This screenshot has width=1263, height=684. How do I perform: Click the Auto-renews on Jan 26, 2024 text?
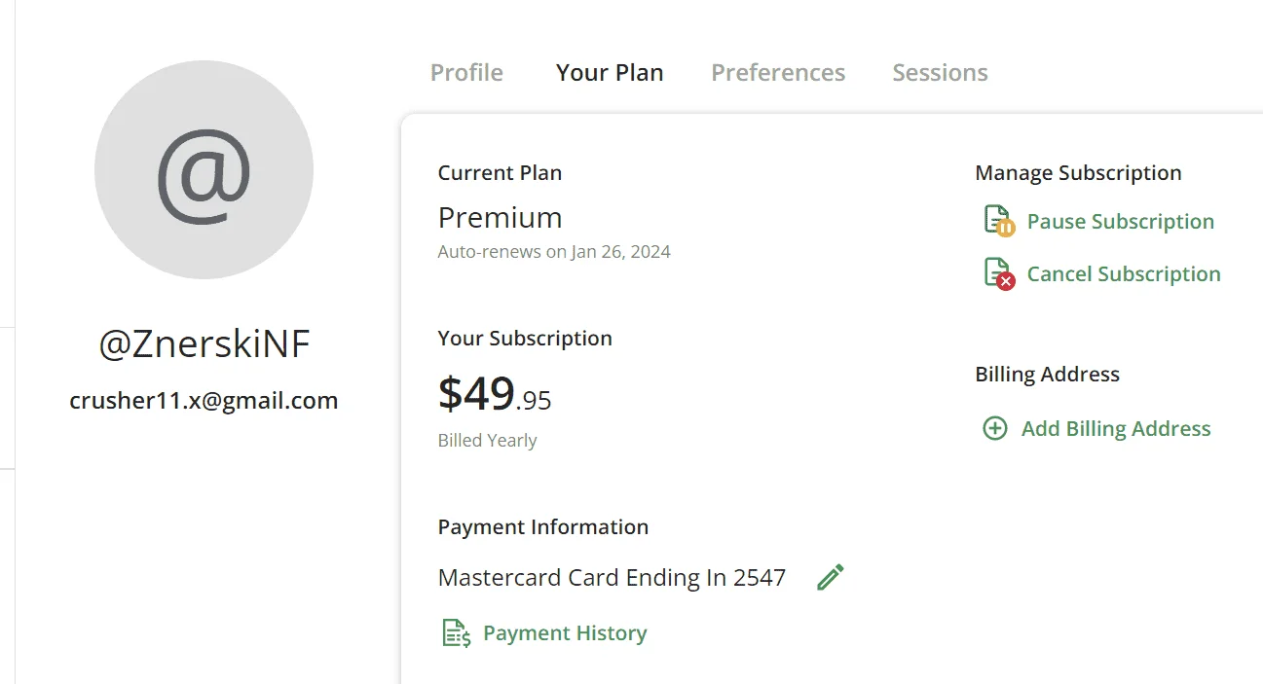pyautogui.click(x=554, y=252)
